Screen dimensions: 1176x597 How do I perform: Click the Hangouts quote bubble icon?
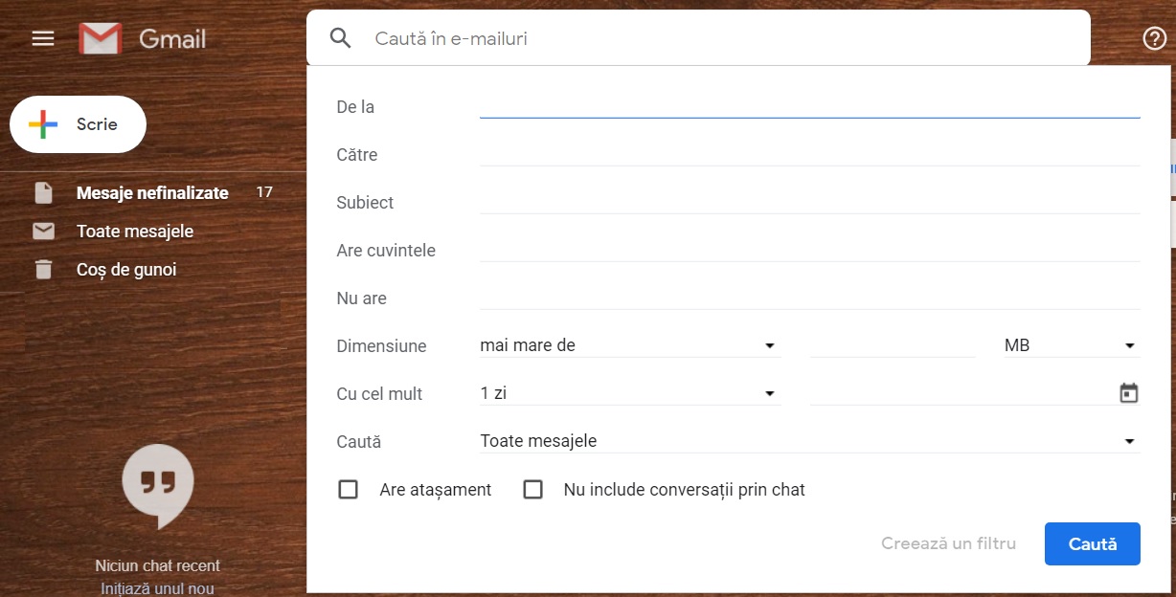pos(158,487)
